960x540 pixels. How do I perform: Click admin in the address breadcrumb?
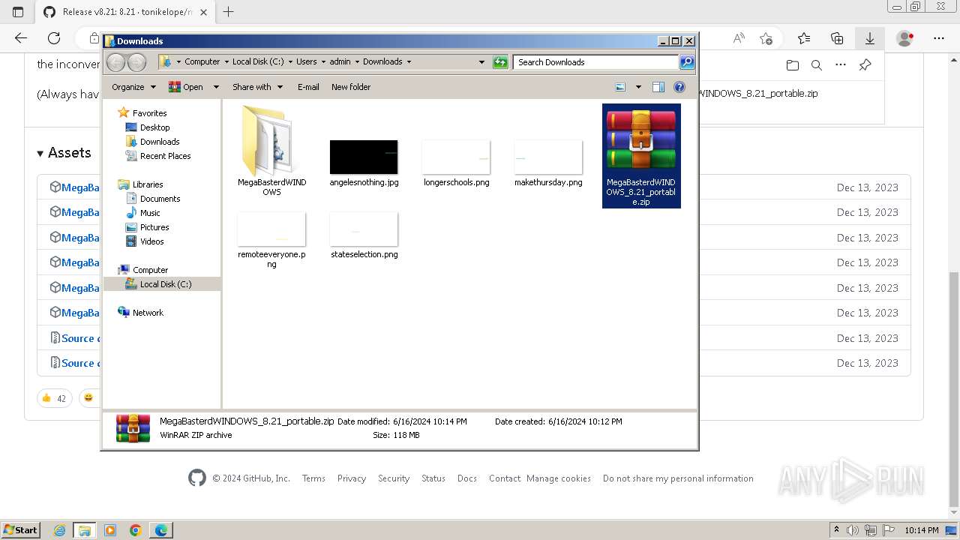coord(340,62)
